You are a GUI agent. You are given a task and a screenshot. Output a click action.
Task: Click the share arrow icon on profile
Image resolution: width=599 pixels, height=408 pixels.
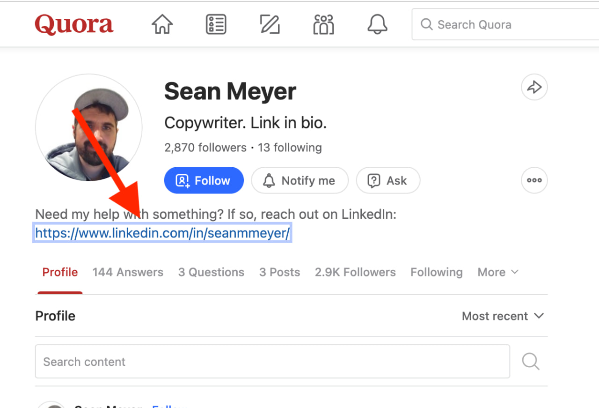[534, 87]
